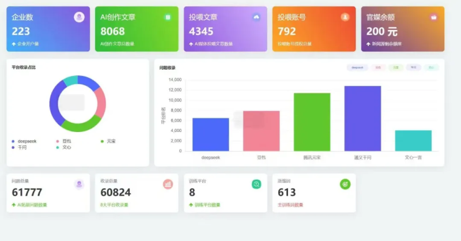Open the 8大平台收录量 link under 60824

(114, 205)
